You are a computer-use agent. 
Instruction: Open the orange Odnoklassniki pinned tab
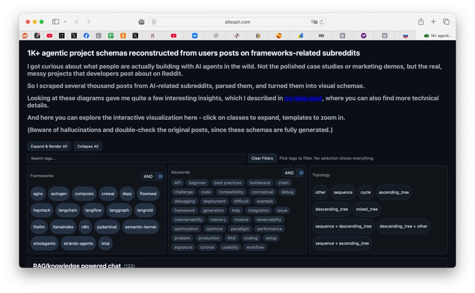123,36
